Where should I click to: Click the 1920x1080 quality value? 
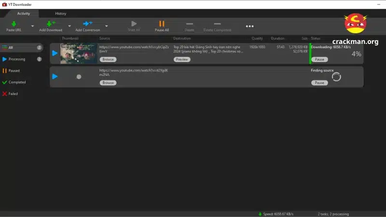[257, 47]
